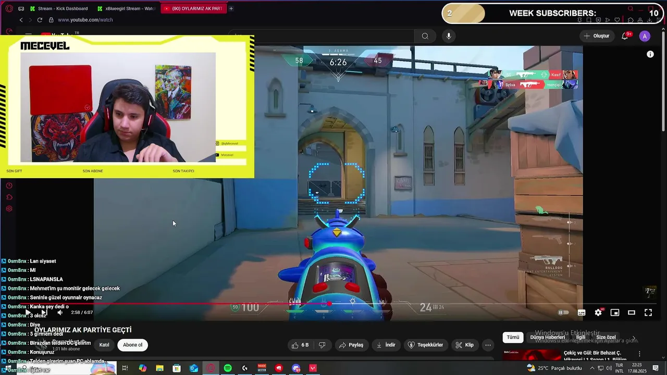Open Logitech G HUB from the taskbar
Image resolution: width=667 pixels, height=375 pixels.
245,368
